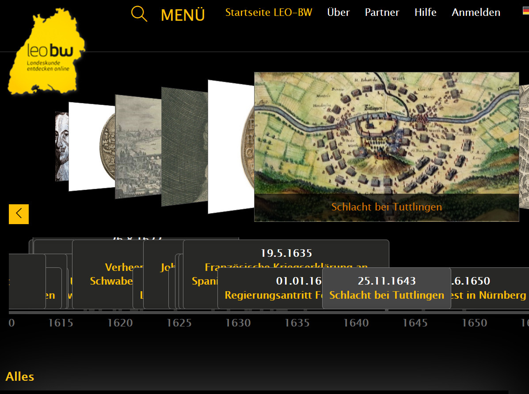The image size is (529, 394).
Task: Select the 19.5.1635 Französische Kriegserklärung event
Action: pyautogui.click(x=286, y=254)
